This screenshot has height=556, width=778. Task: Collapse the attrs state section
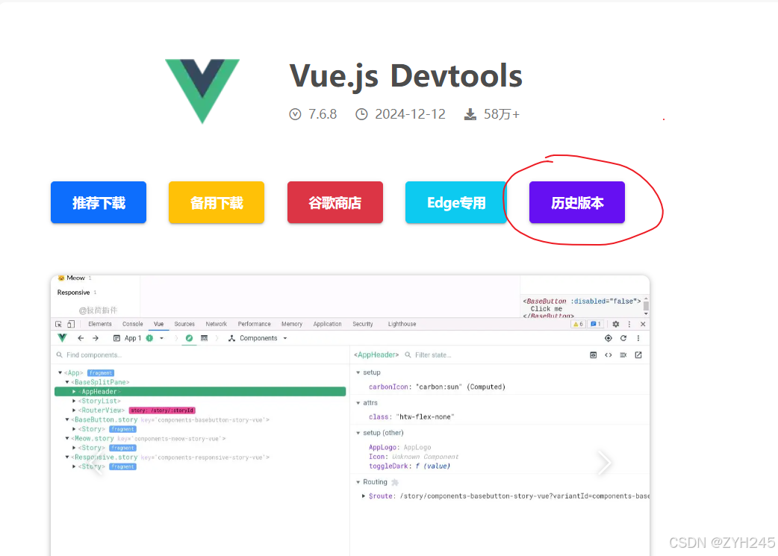pos(358,403)
